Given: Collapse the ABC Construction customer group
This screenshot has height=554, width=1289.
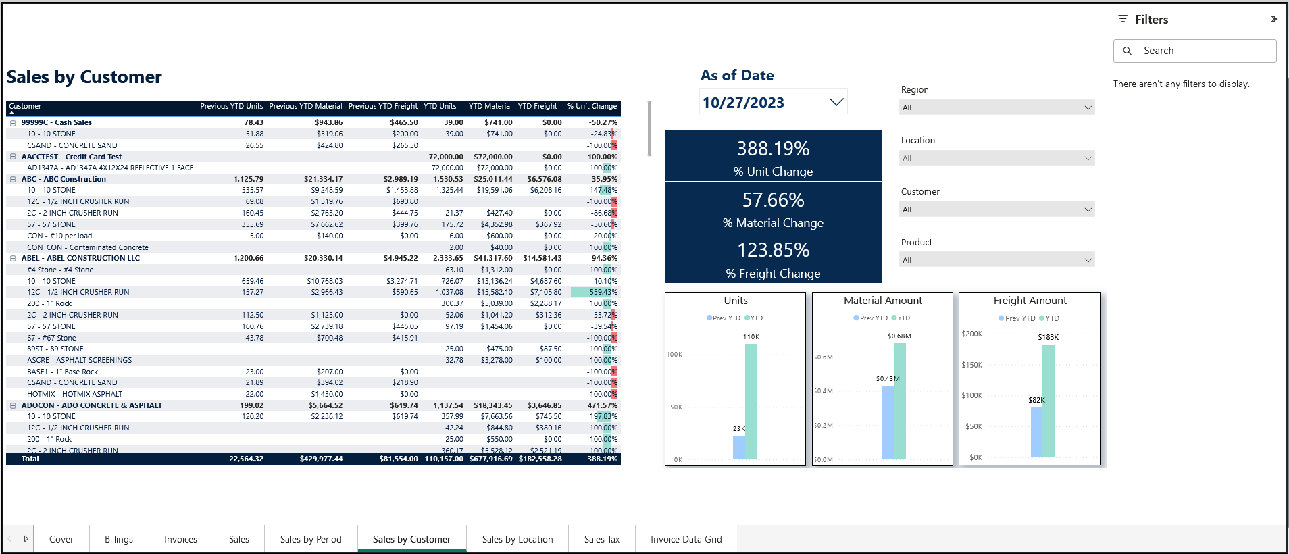Looking at the screenshot, I should pos(13,180).
